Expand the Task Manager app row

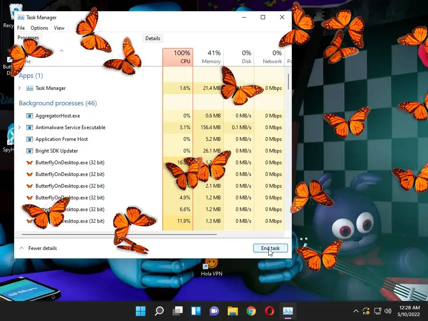click(20, 88)
